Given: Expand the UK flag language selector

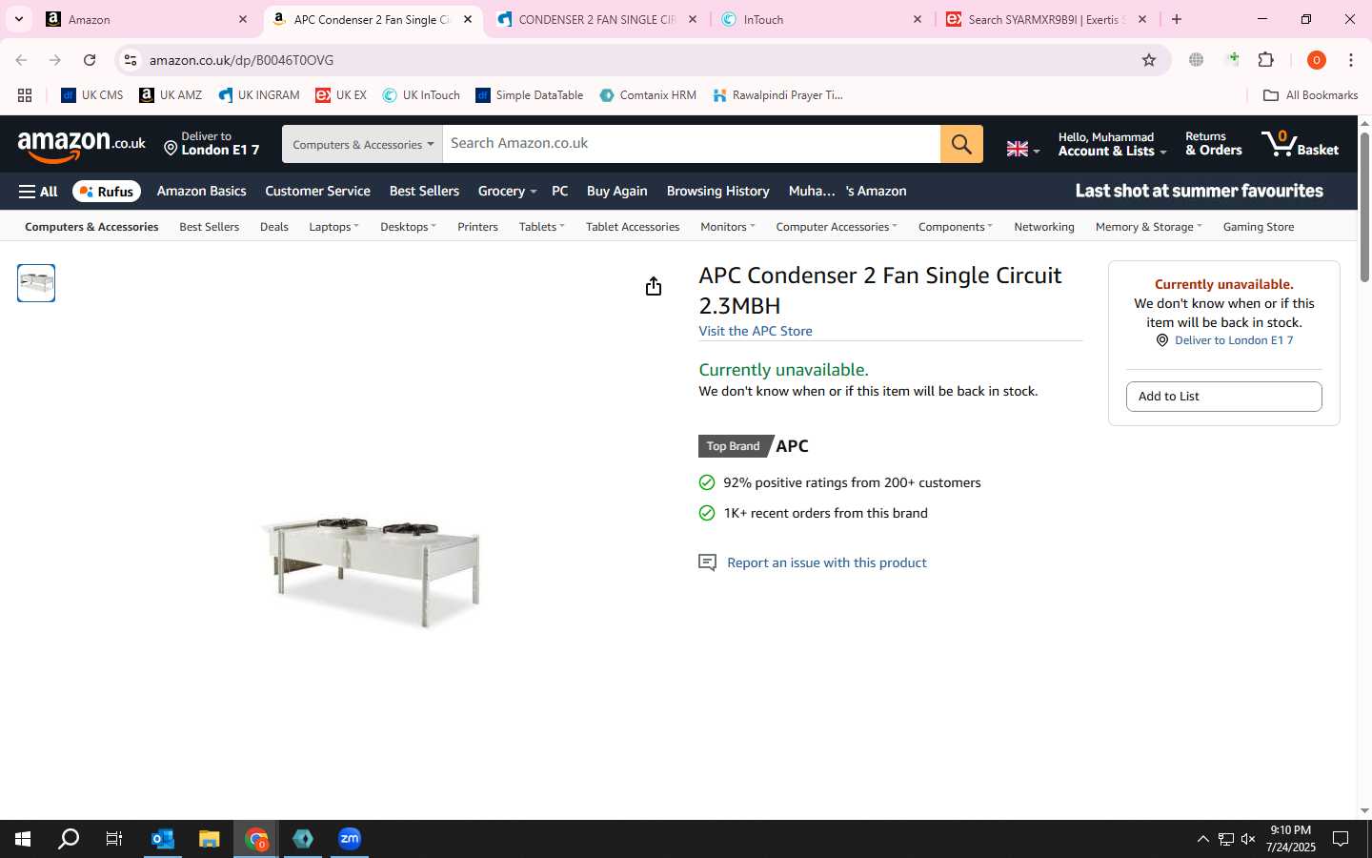Looking at the screenshot, I should (x=1023, y=149).
